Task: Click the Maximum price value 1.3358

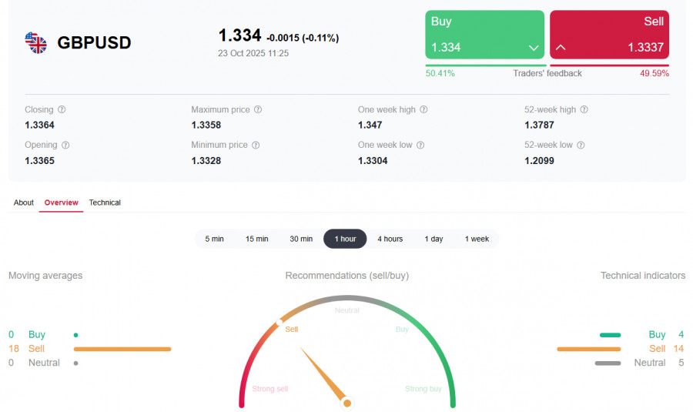Action: click(206, 125)
